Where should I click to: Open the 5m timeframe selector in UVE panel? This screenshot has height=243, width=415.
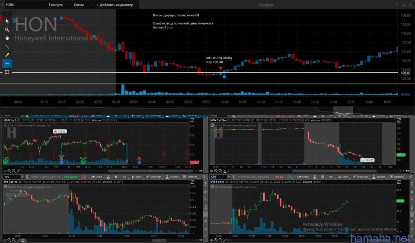[331, 177]
